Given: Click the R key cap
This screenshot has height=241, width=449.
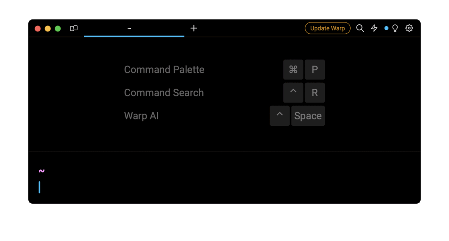Looking at the screenshot, I should click(x=315, y=93).
